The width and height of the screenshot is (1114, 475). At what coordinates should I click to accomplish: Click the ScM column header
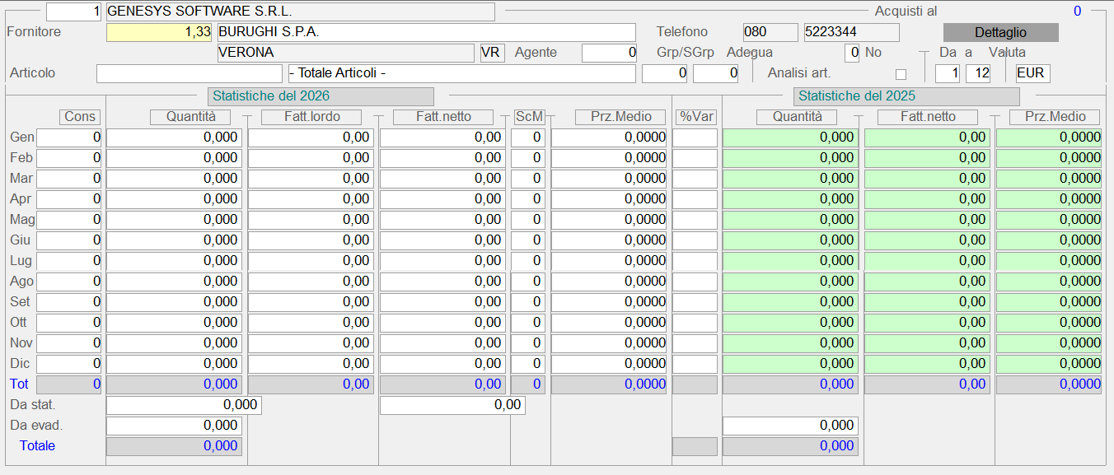tap(528, 117)
